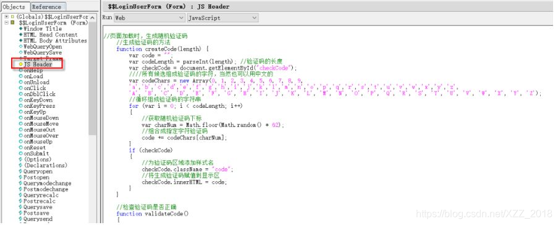Select the onDblClick event
558x225 pixels.
click(x=40, y=94)
